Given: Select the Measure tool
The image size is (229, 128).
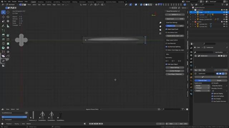Looking at the screenshot, I should [8, 26].
